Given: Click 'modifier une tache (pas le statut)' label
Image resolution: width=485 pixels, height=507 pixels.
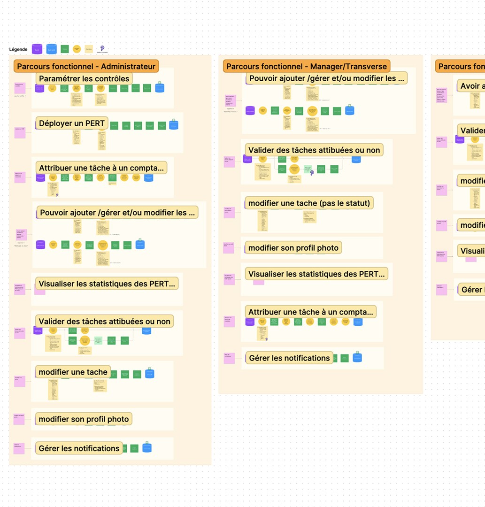Looking at the screenshot, I should [309, 203].
